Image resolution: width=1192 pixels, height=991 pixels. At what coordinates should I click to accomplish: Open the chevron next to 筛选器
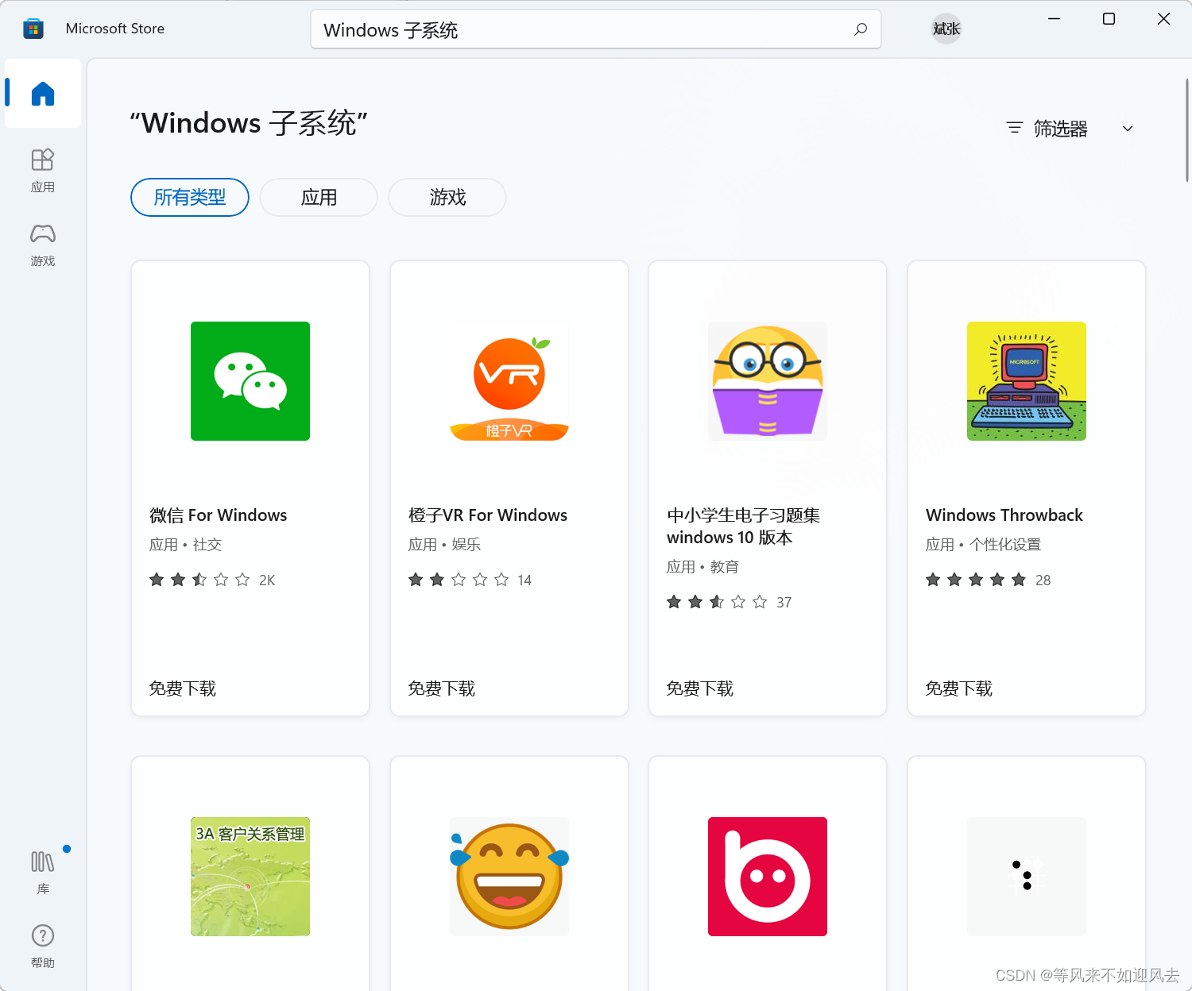pos(1127,128)
